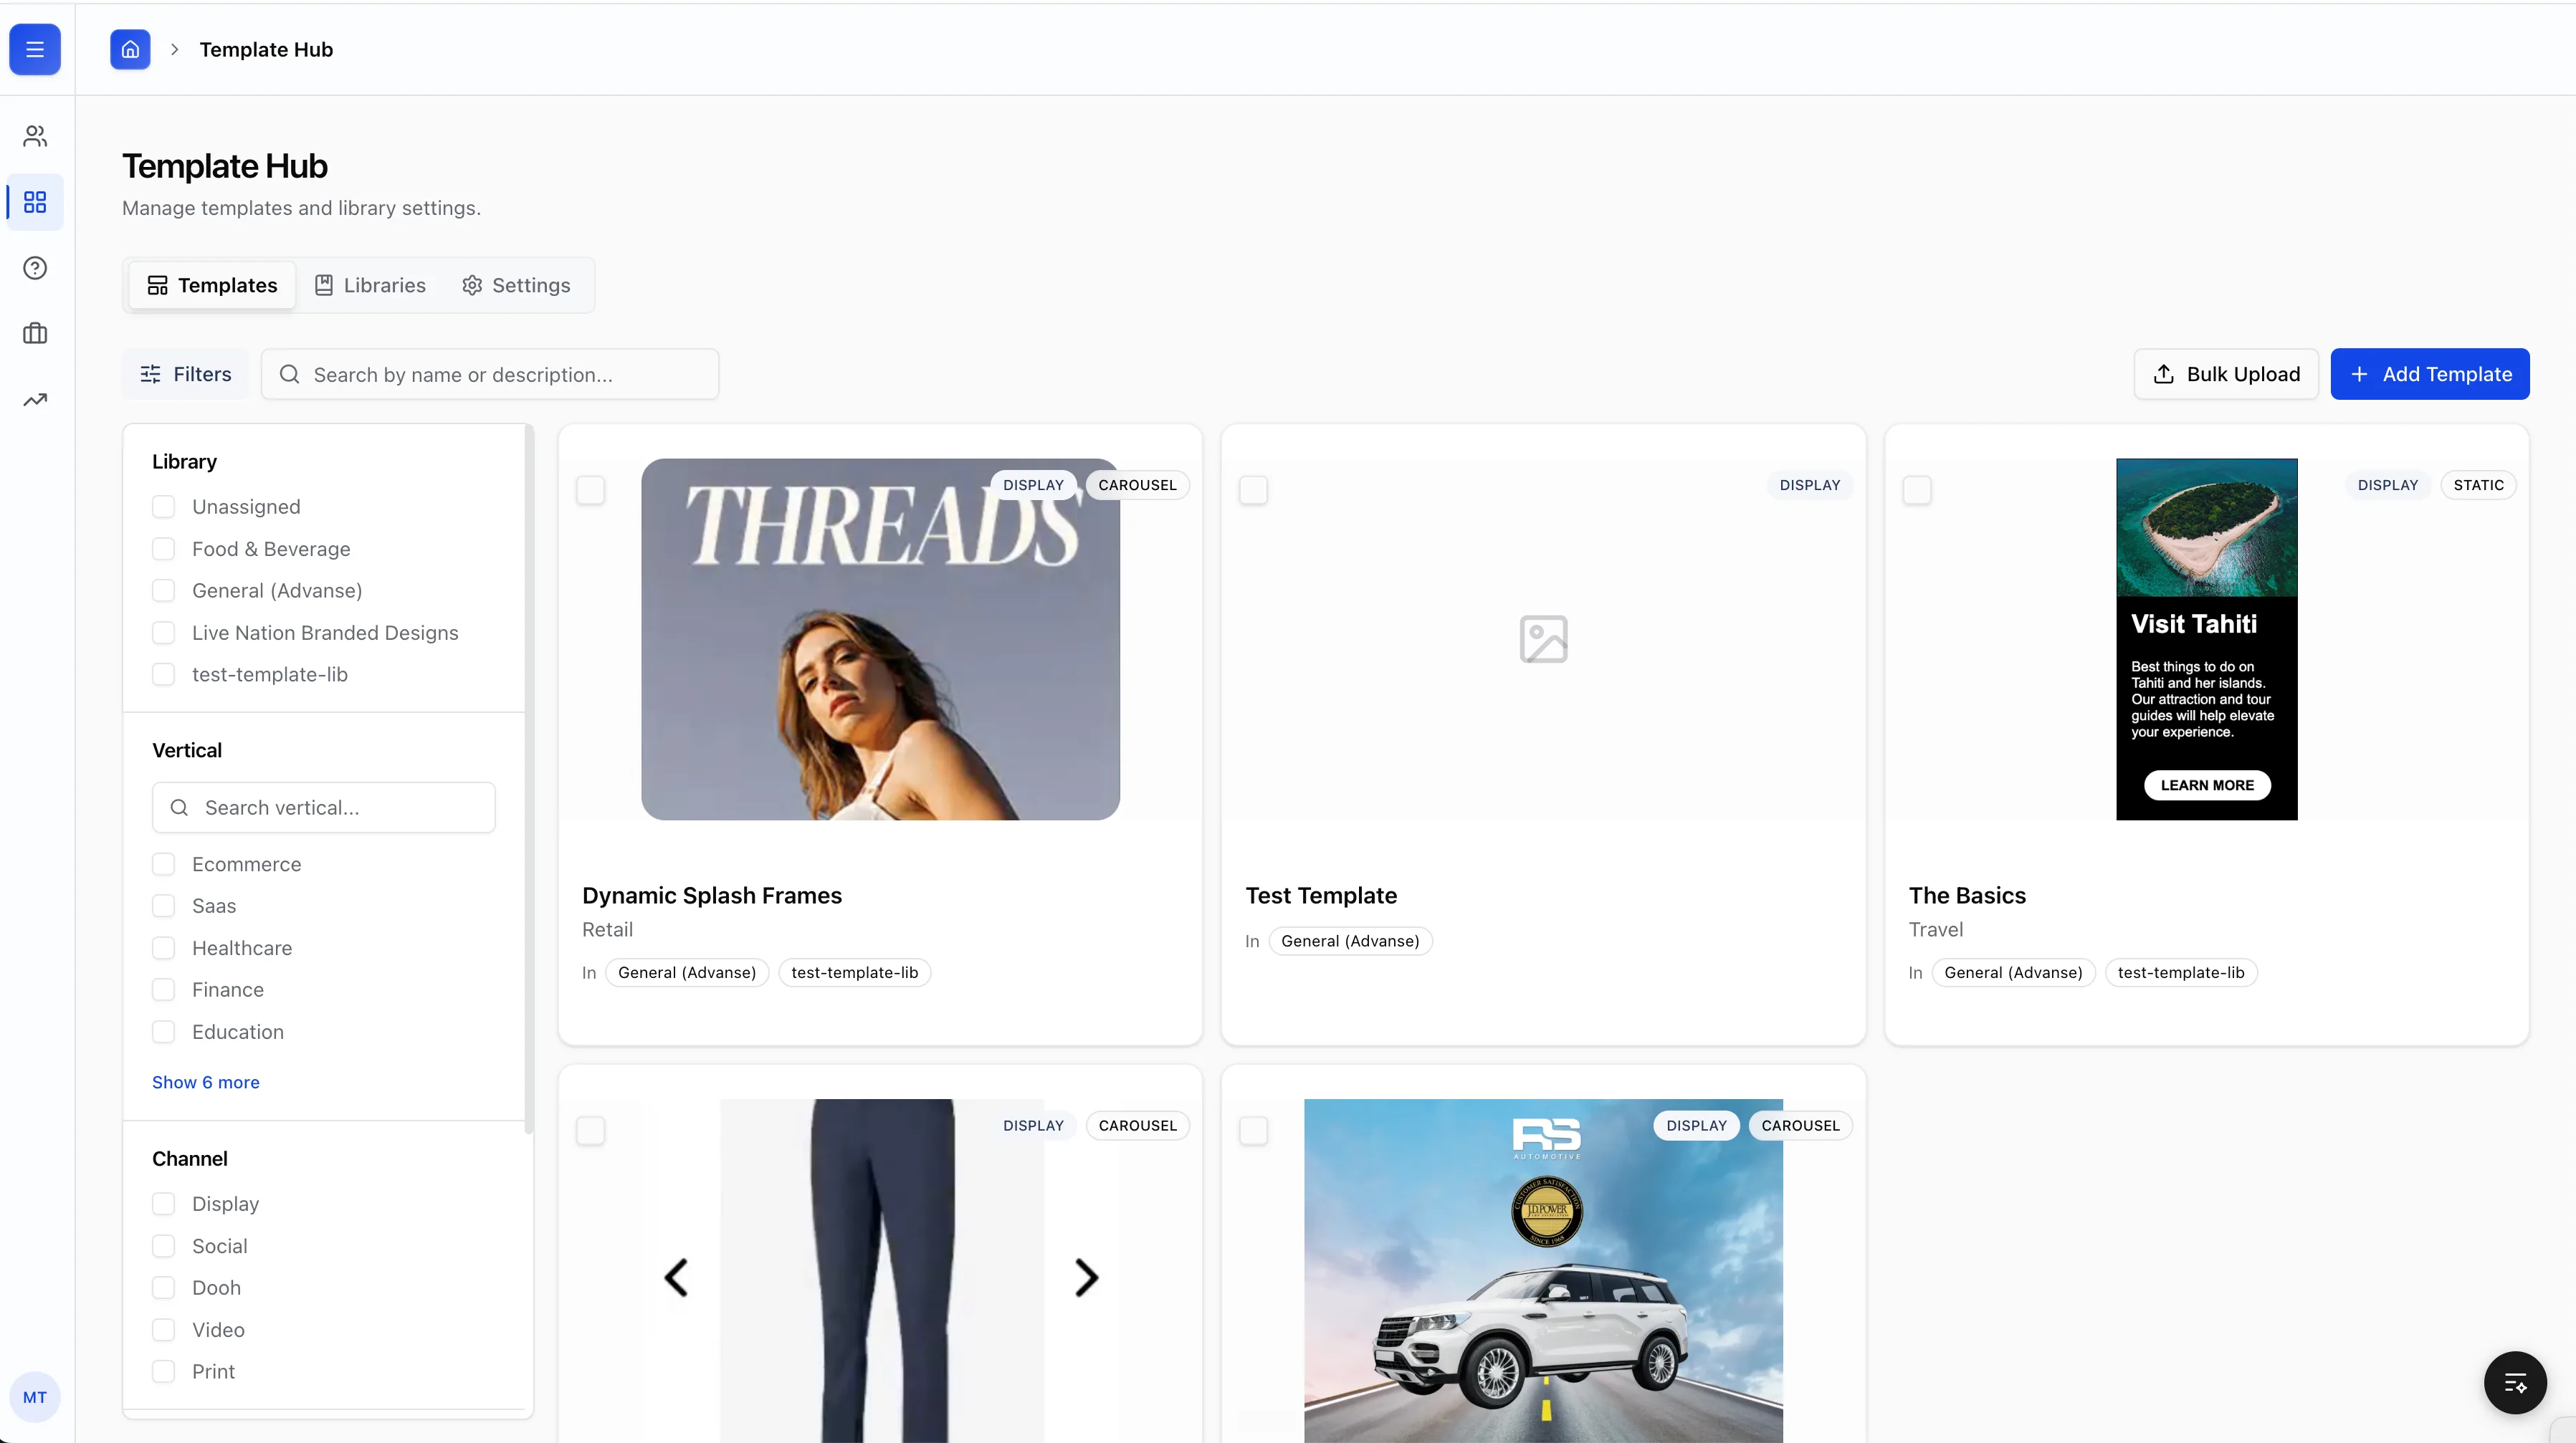Open the briefcase sidebar icon

pyautogui.click(x=35, y=334)
